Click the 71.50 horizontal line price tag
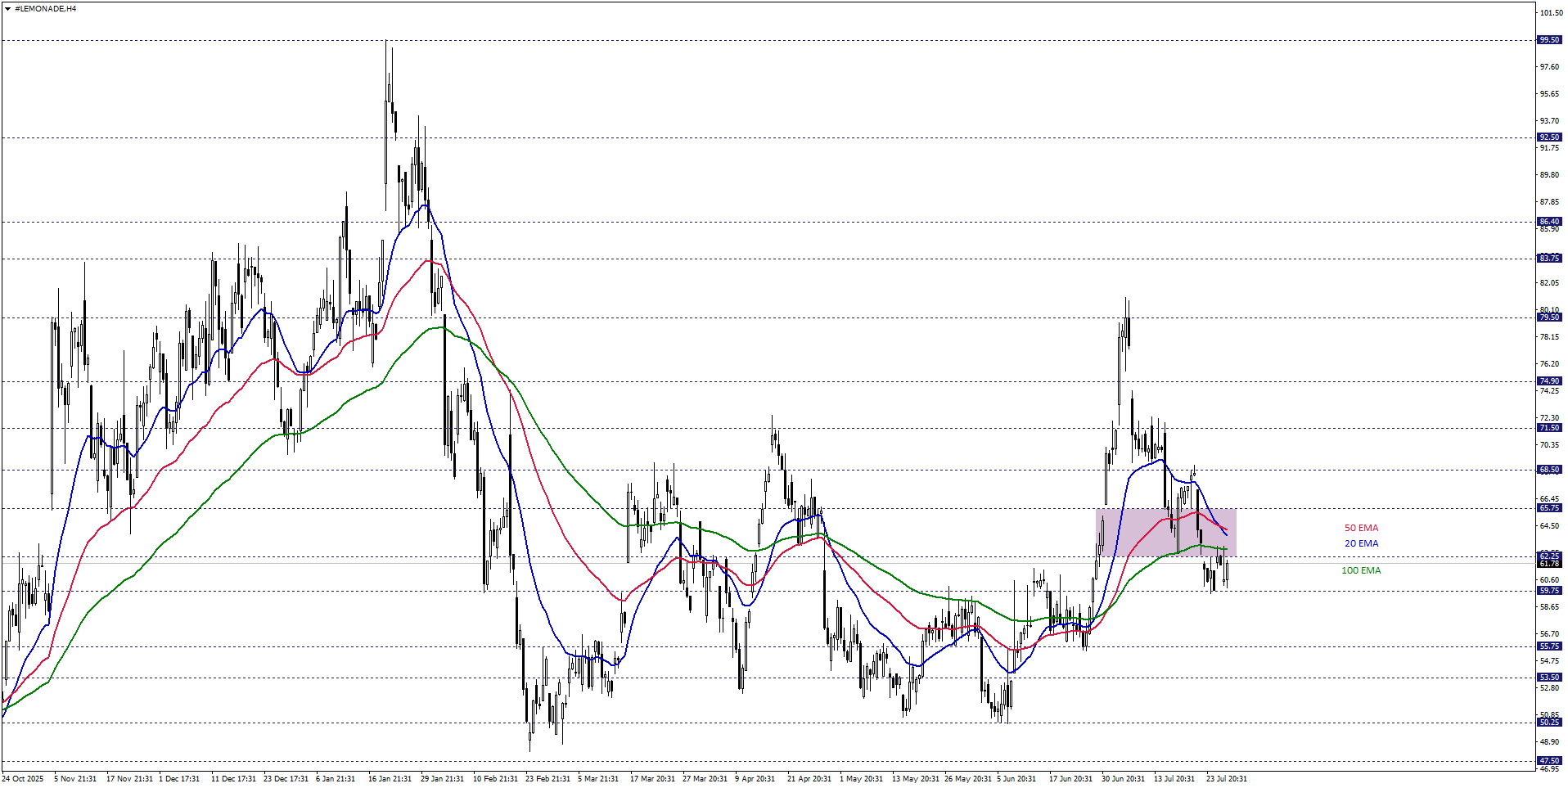Screen dimensions: 1568x788 1549,428
